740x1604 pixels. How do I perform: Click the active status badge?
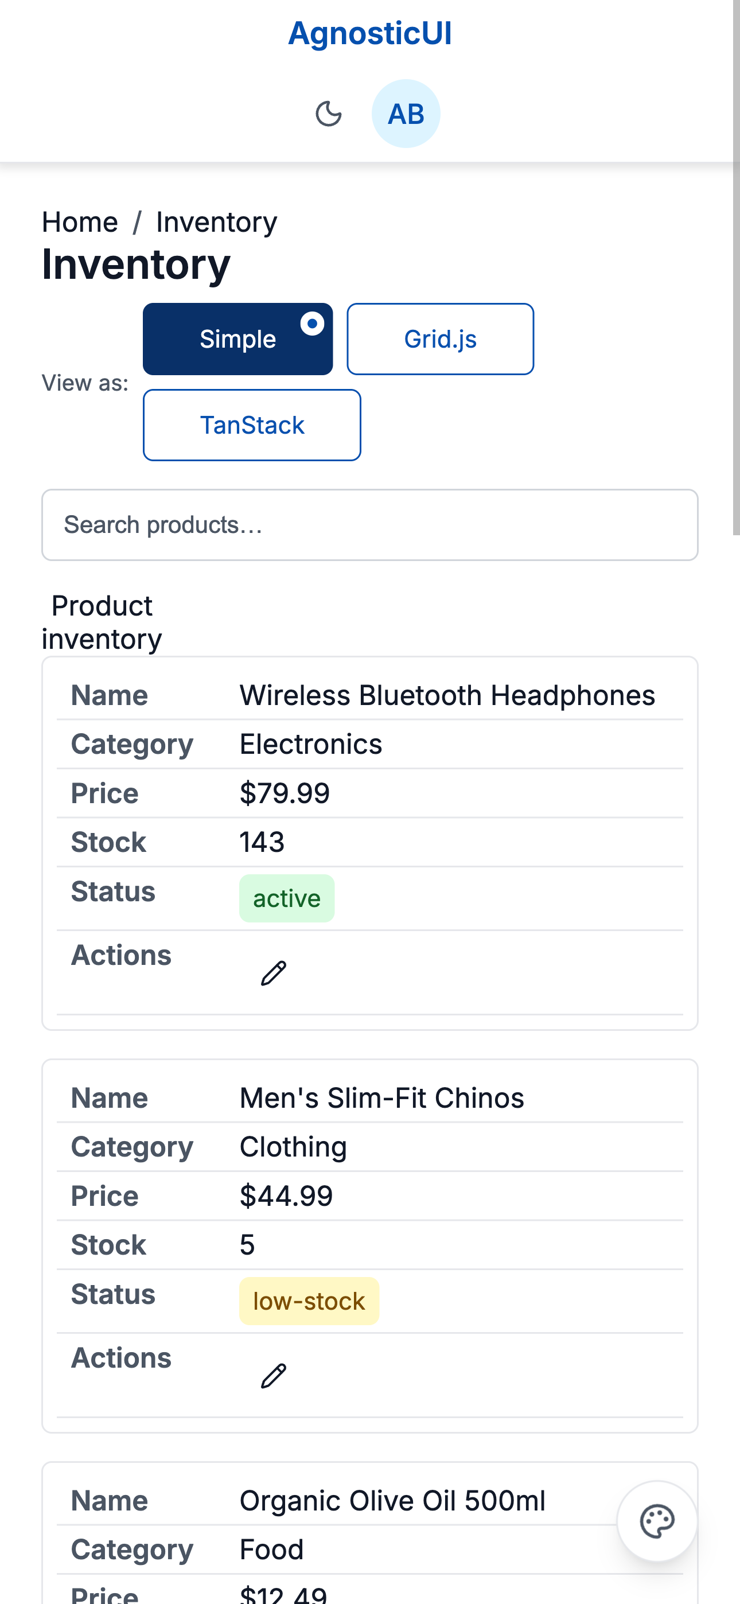(286, 898)
